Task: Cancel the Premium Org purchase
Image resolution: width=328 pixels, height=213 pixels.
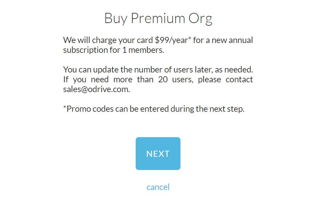Action: (x=158, y=187)
